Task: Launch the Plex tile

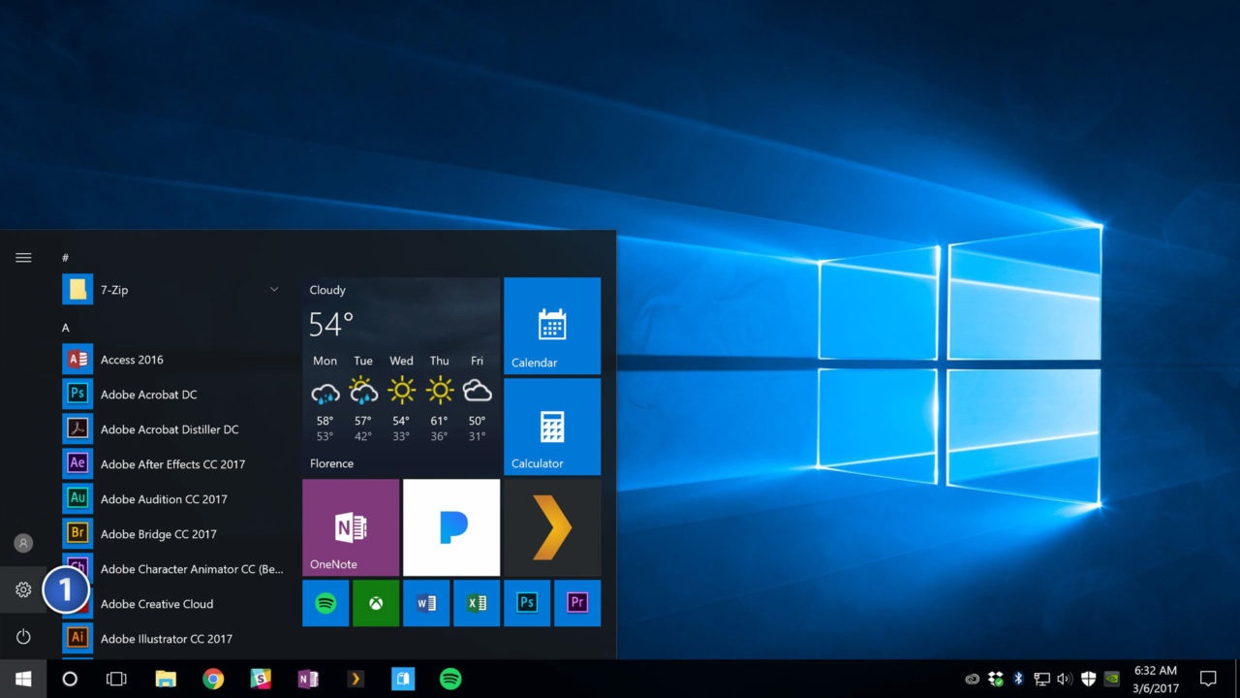Action: point(552,527)
